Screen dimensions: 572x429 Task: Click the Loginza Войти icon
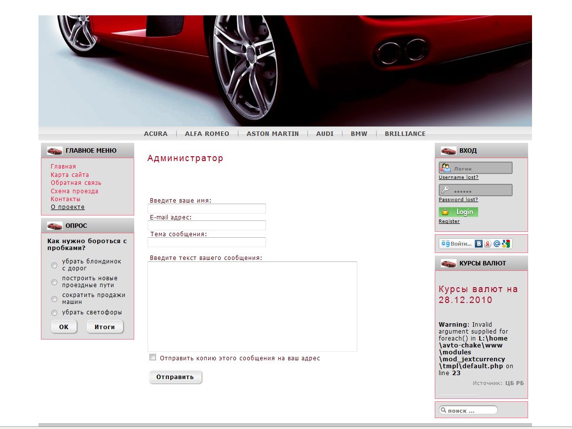click(457, 244)
